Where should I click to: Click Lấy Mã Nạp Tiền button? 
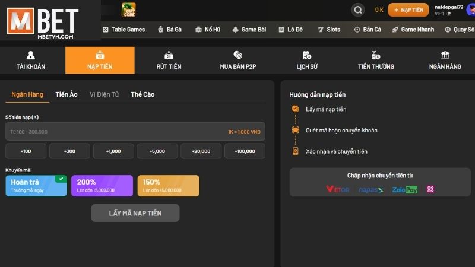pos(135,213)
